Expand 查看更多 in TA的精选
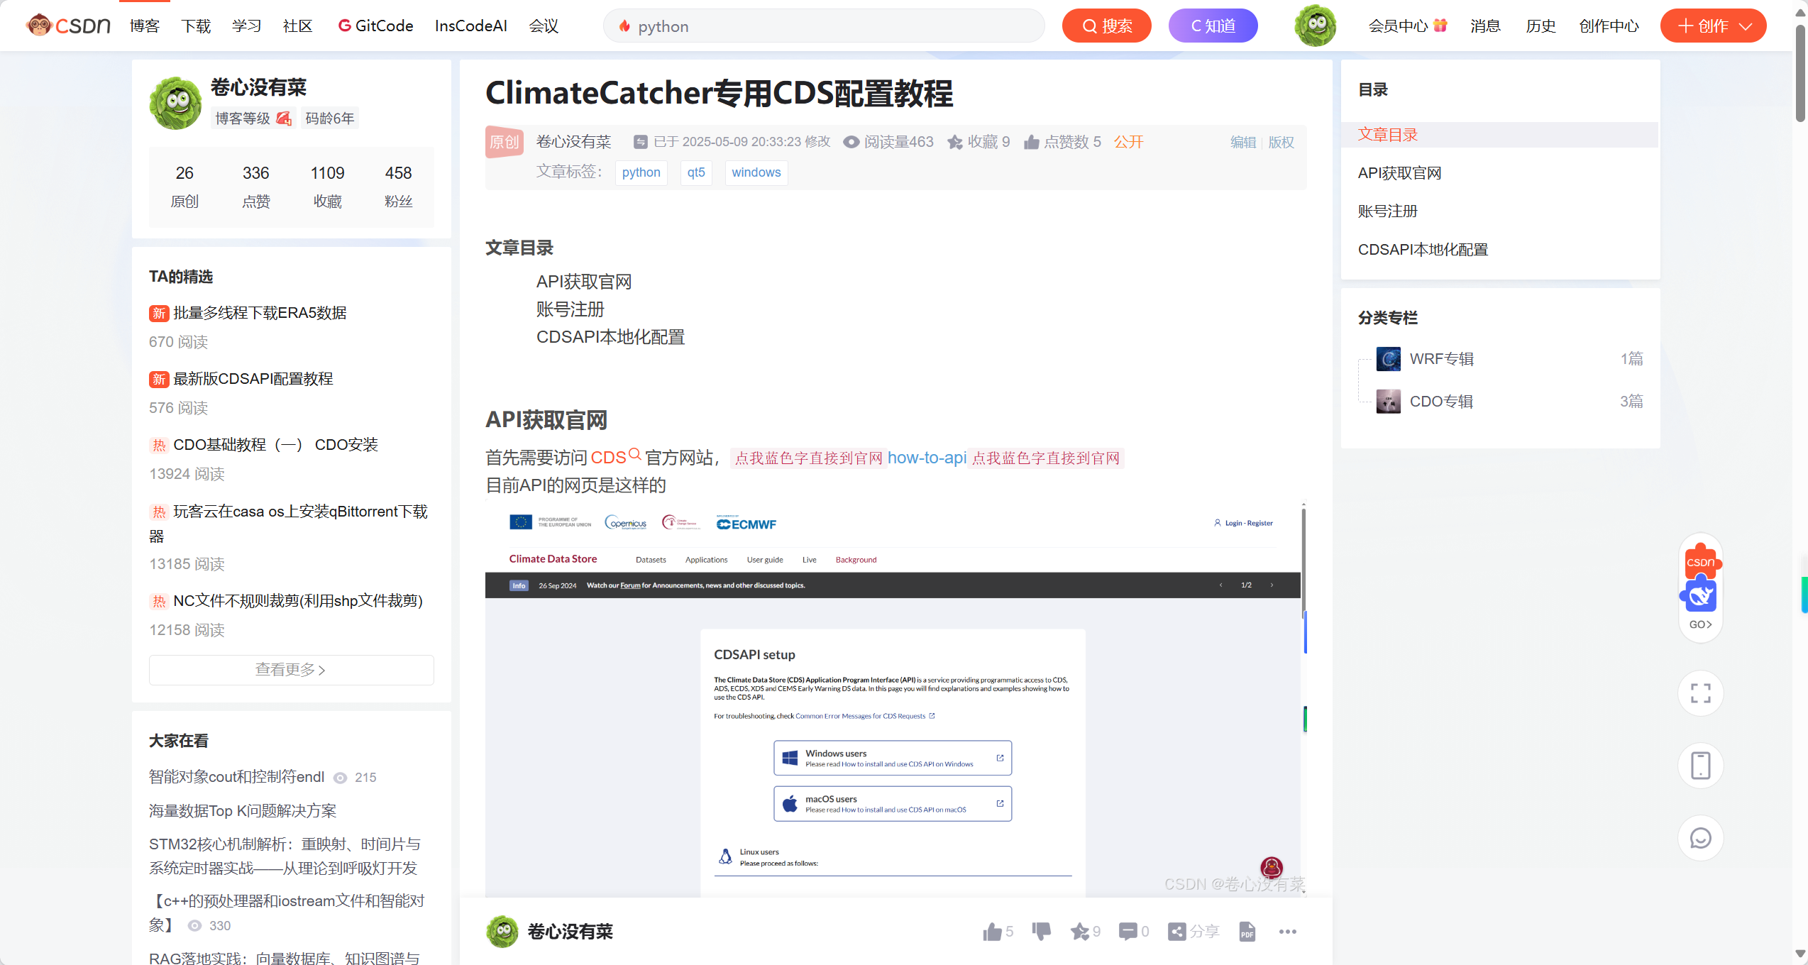The width and height of the screenshot is (1808, 965). tap(291, 670)
